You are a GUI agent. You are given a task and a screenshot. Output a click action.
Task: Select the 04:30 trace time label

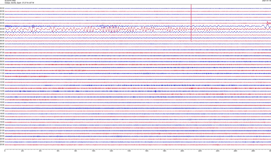[x=2, y=35]
